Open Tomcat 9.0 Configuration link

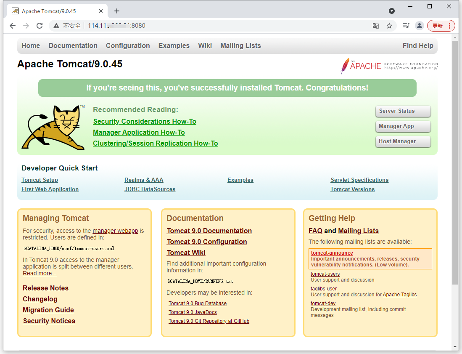tap(207, 242)
